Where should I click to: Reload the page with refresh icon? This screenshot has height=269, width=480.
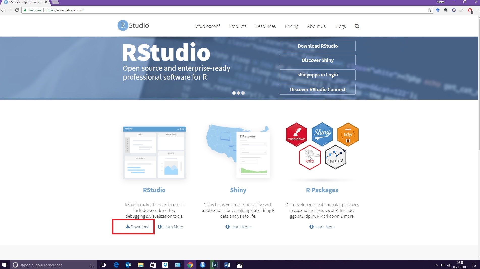[x=17, y=10]
